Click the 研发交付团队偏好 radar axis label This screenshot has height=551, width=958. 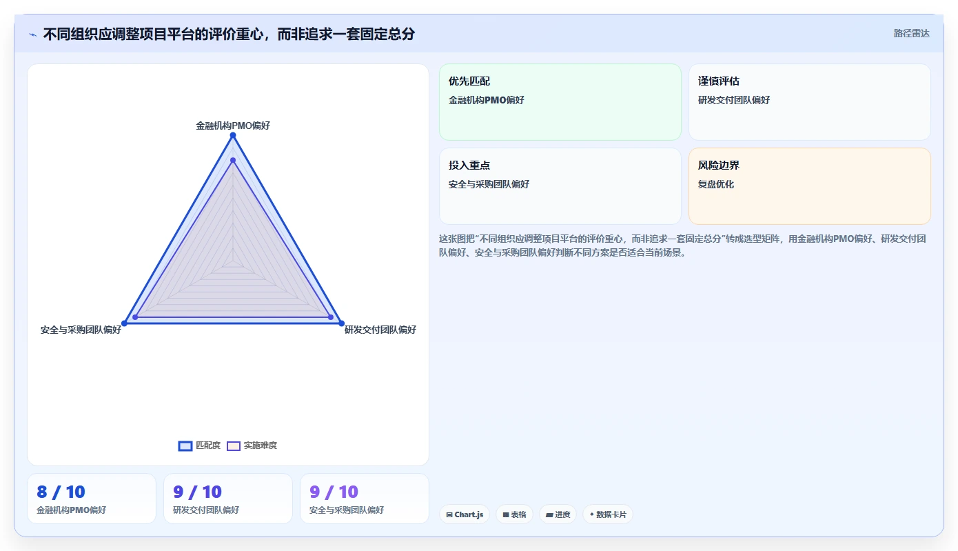(x=380, y=330)
